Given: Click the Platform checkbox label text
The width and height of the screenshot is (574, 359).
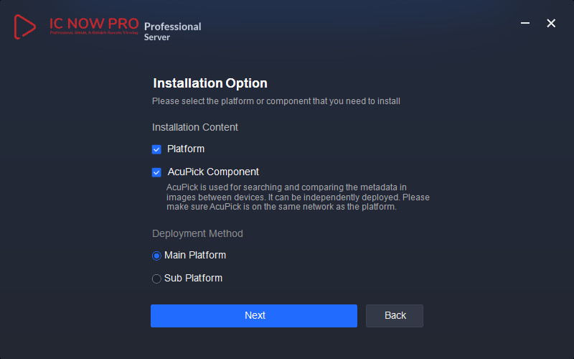Looking at the screenshot, I should pyautogui.click(x=186, y=149).
